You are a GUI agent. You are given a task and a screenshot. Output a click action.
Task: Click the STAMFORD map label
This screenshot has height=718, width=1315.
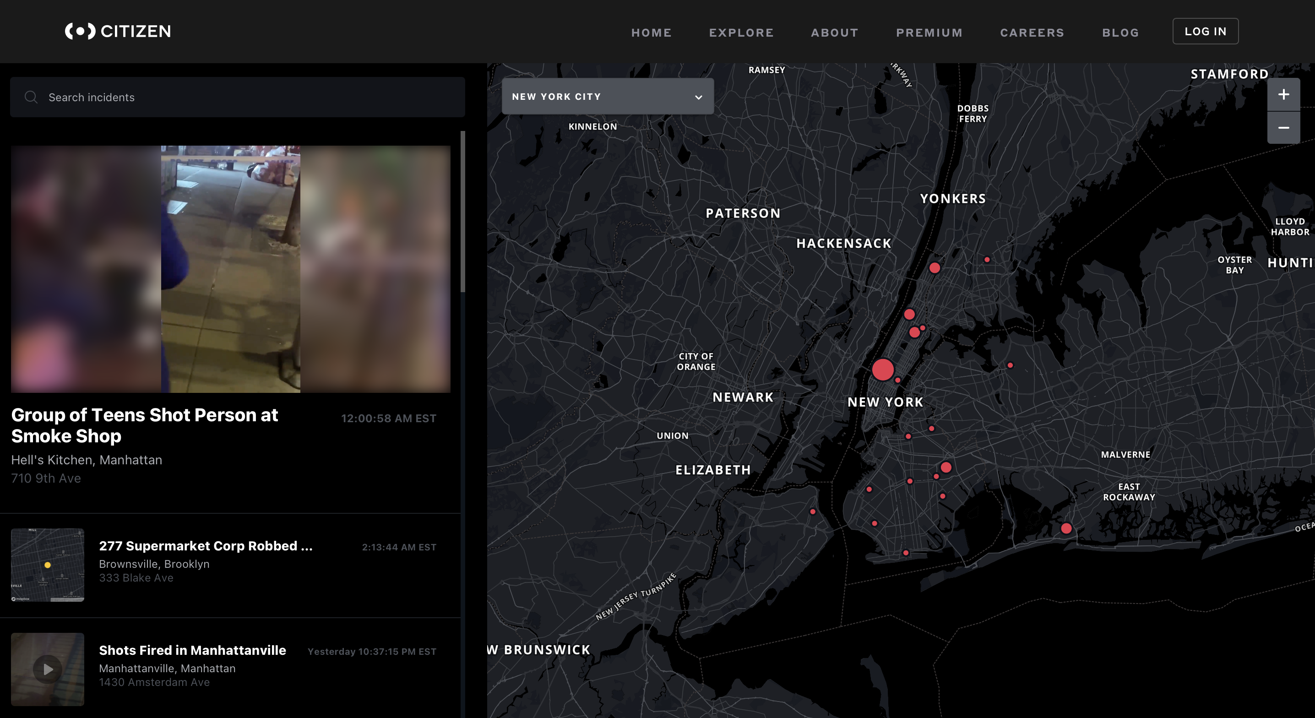point(1229,74)
